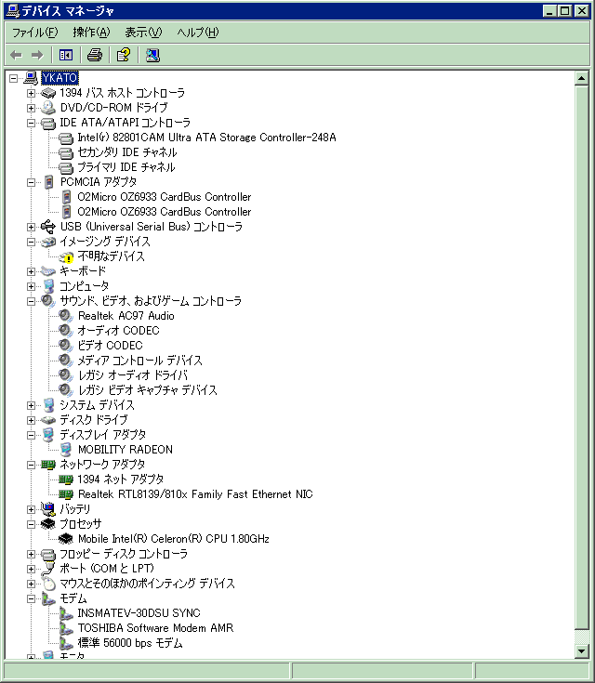Click the フロッピー ディスク コントローラ icon
The width and height of the screenshot is (595, 683).
[x=48, y=554]
